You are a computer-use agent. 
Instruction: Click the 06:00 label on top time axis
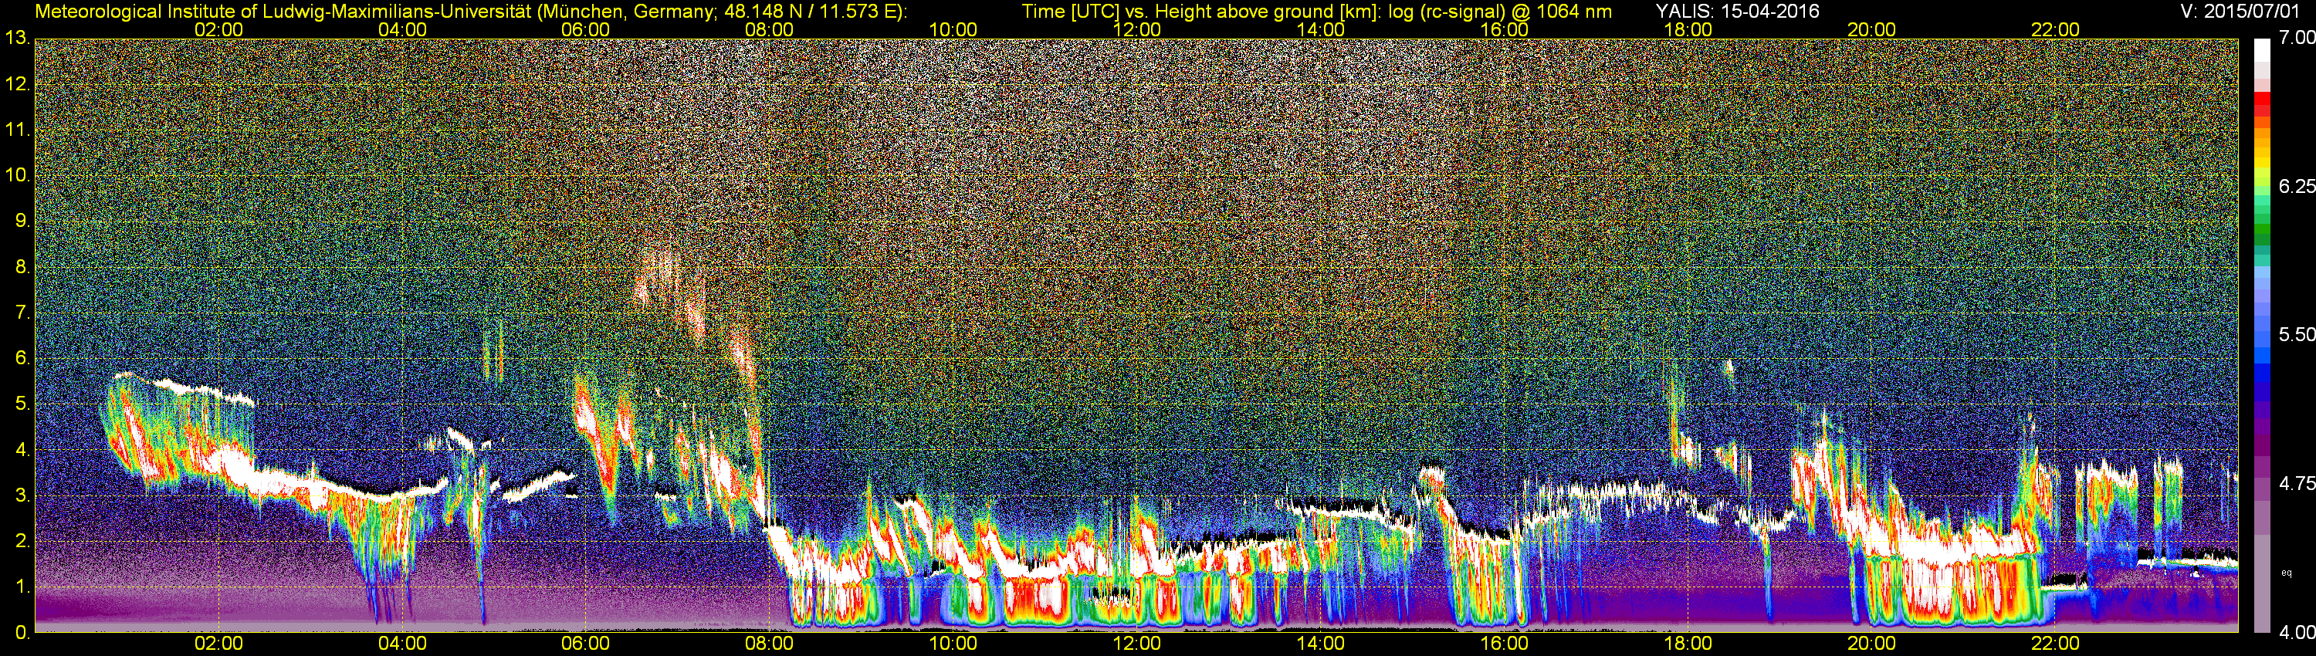coord(585,29)
